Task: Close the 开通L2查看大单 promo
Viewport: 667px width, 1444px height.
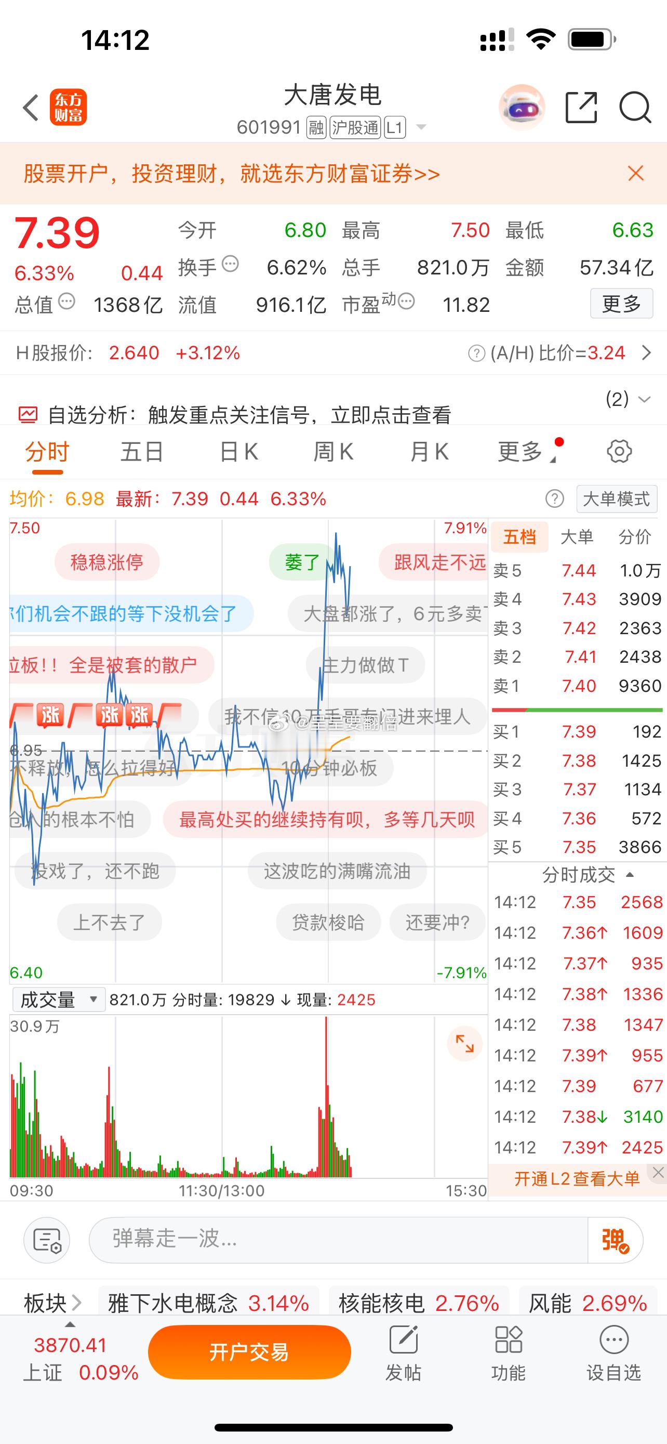Action: [x=658, y=1172]
